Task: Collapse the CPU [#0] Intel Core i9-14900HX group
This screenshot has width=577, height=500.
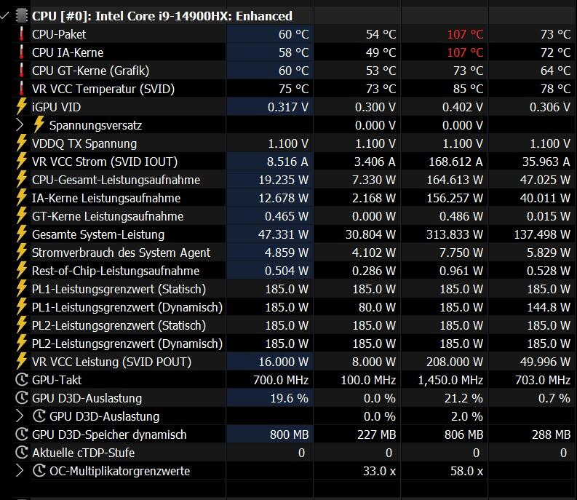Action: [5, 16]
